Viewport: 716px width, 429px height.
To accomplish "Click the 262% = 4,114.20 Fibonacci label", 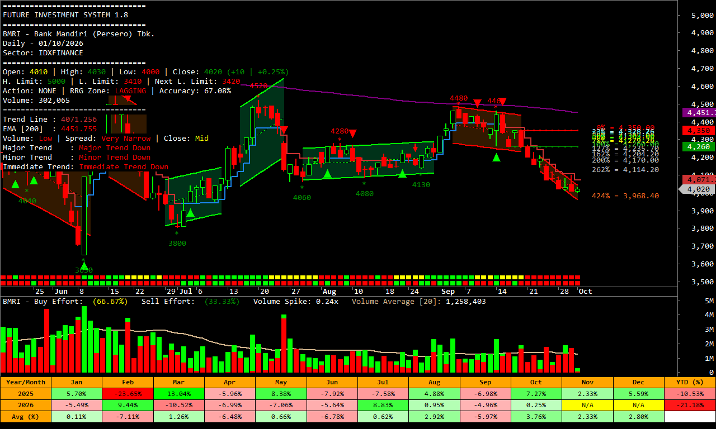I will tap(625, 170).
